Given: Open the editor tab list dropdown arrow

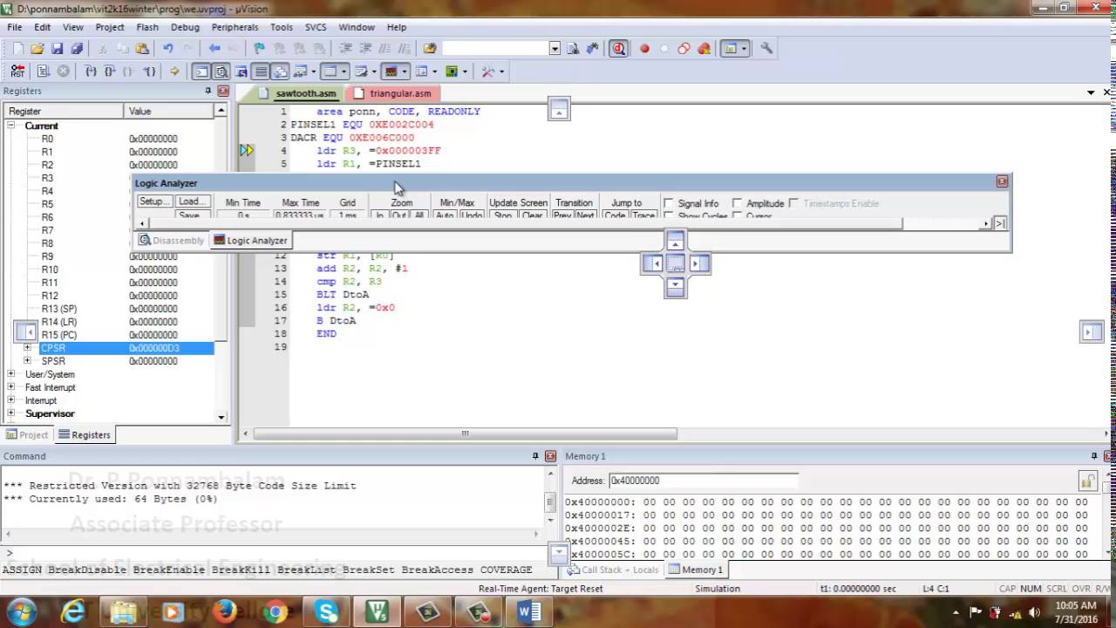Looking at the screenshot, I should pyautogui.click(x=1091, y=92).
